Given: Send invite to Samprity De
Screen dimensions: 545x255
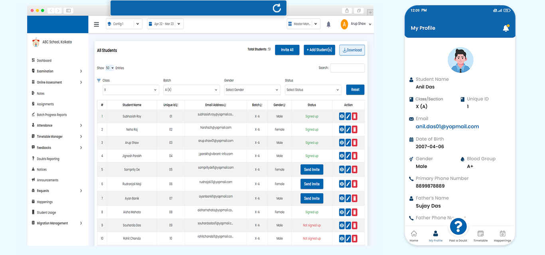Looking at the screenshot, I should click(312, 169).
